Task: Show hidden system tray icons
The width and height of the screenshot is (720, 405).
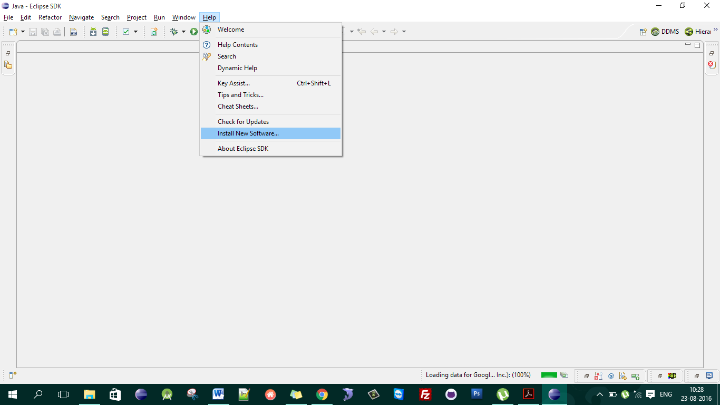Action: (599, 394)
